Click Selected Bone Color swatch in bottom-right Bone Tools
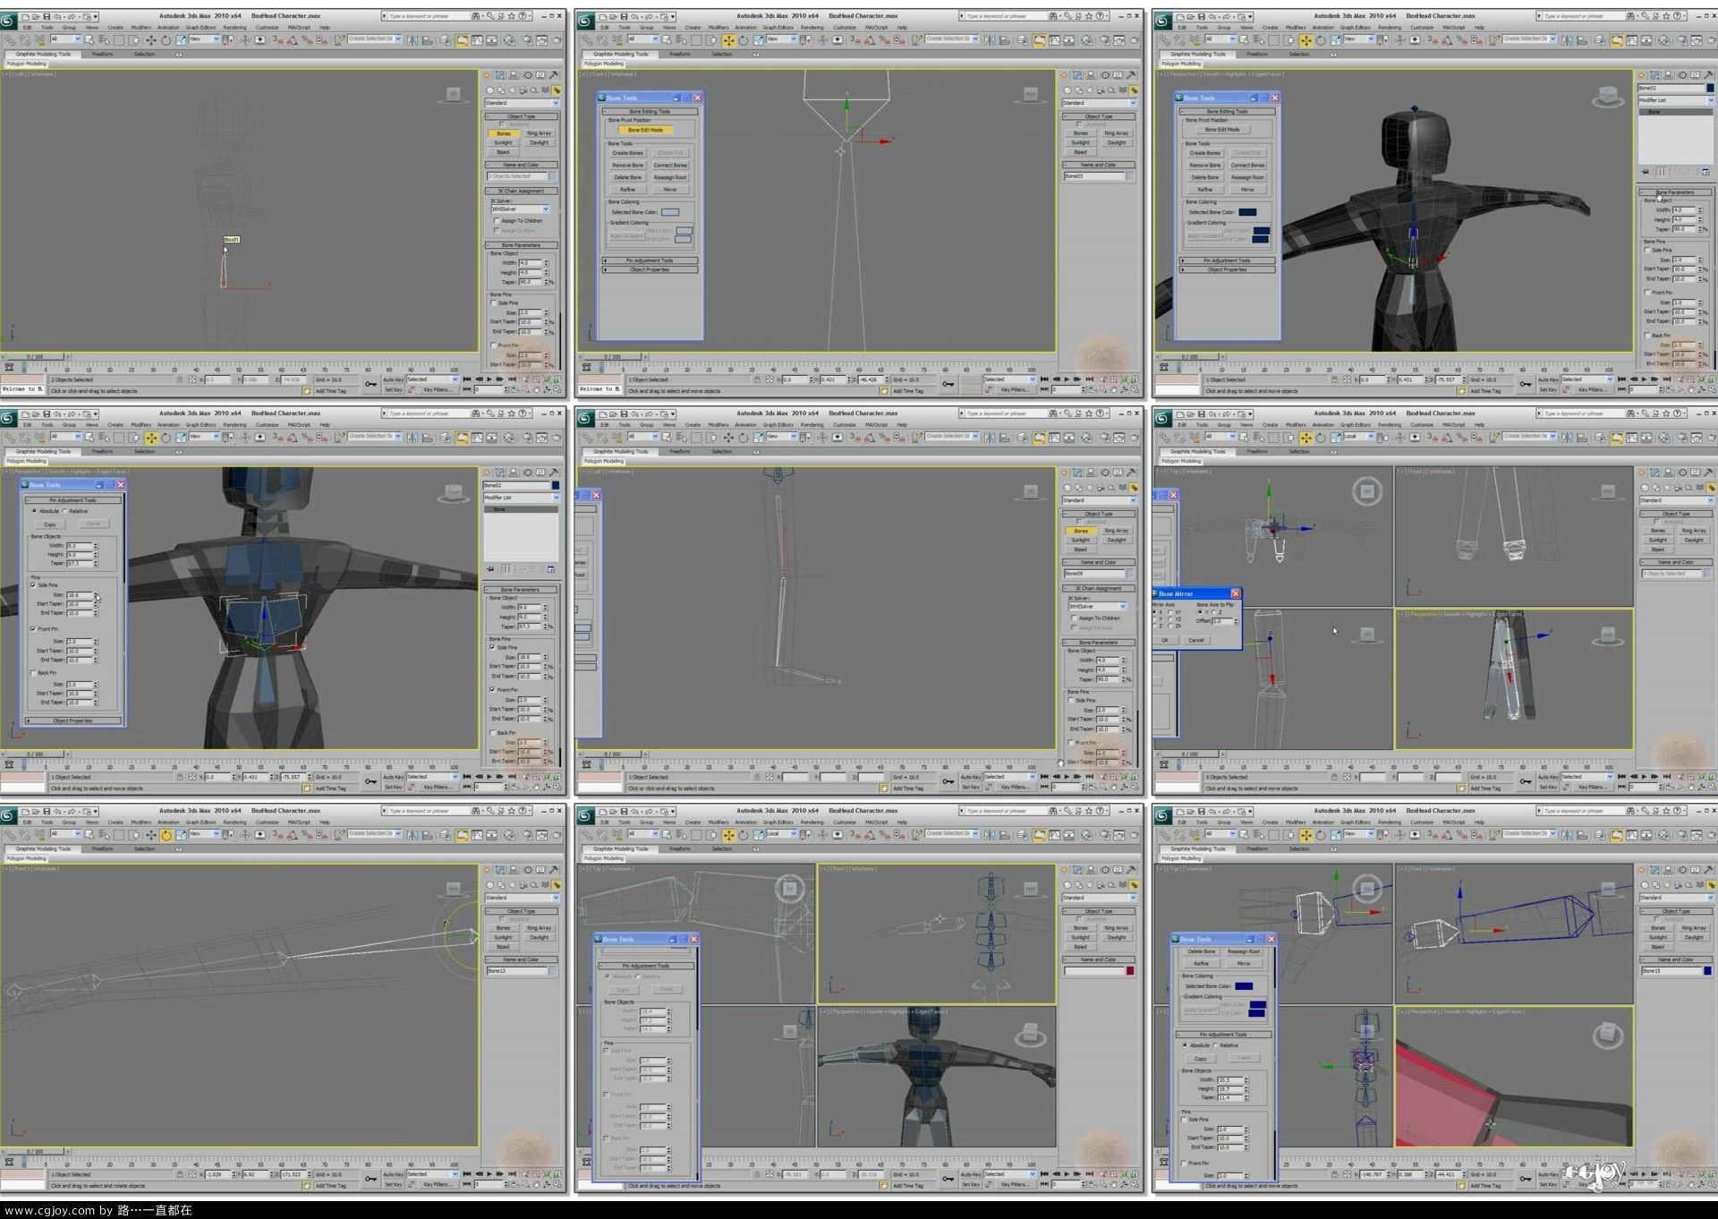The image size is (1718, 1219). tap(1244, 986)
